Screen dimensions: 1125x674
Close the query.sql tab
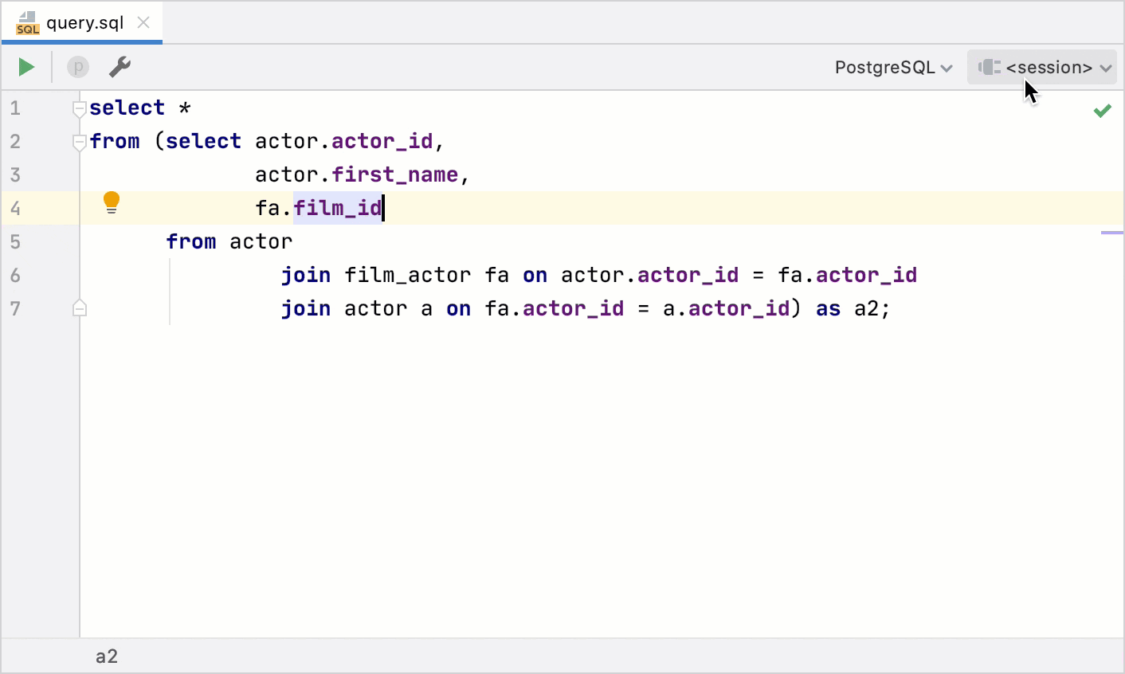(x=143, y=22)
